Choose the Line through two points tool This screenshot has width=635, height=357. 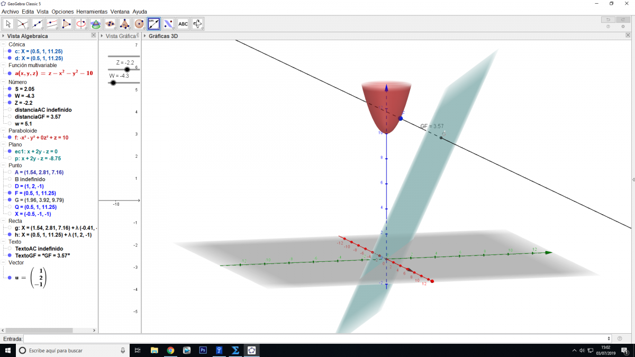click(38, 23)
